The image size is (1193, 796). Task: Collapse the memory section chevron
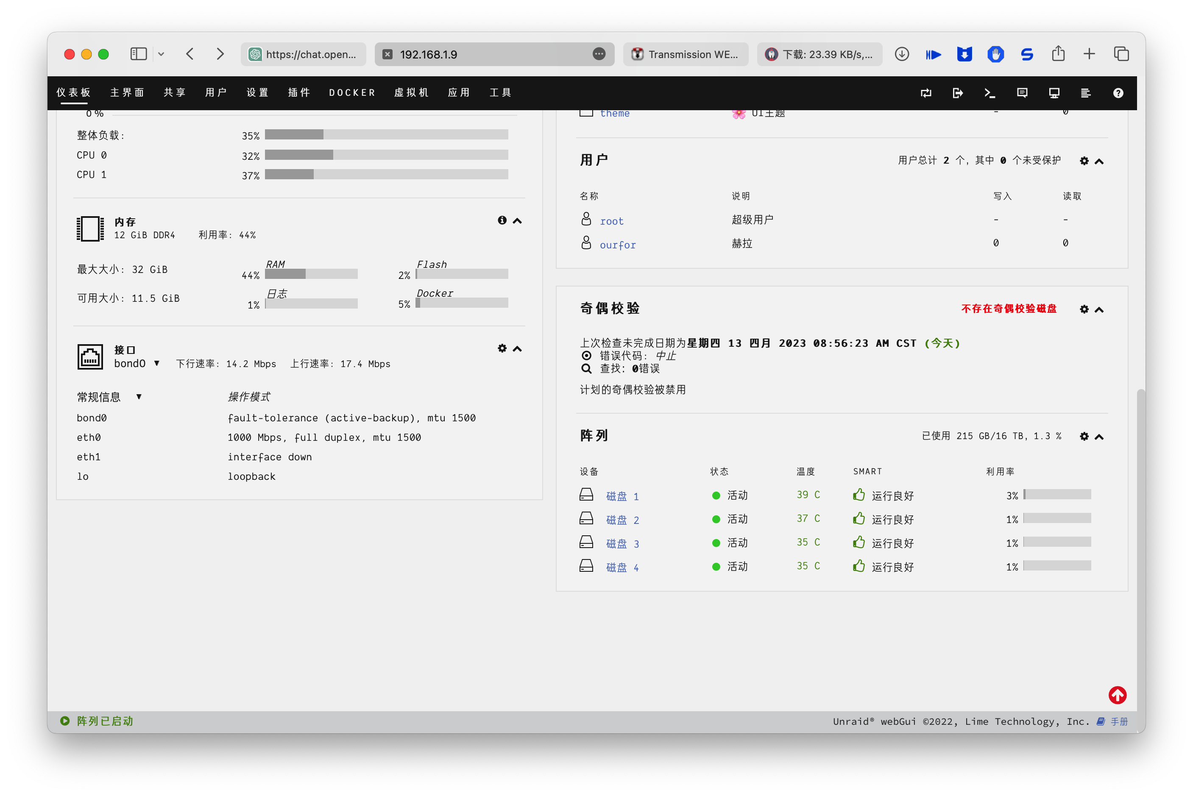tap(517, 221)
